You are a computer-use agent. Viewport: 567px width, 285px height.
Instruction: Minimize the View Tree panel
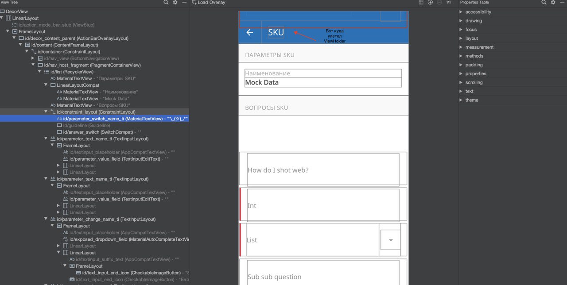pos(185,2)
